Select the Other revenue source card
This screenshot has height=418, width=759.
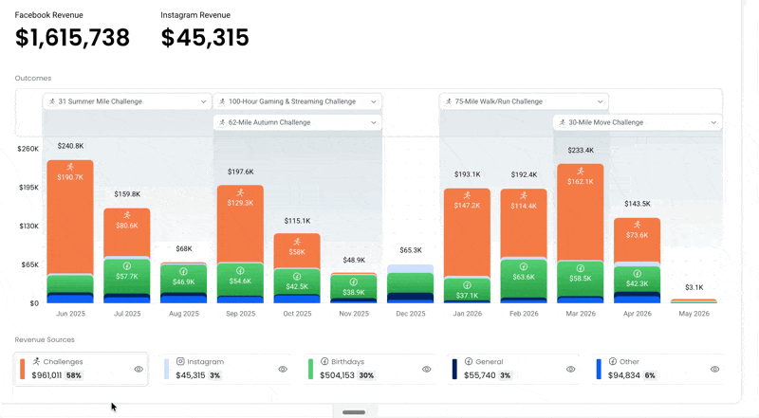[x=657, y=369]
